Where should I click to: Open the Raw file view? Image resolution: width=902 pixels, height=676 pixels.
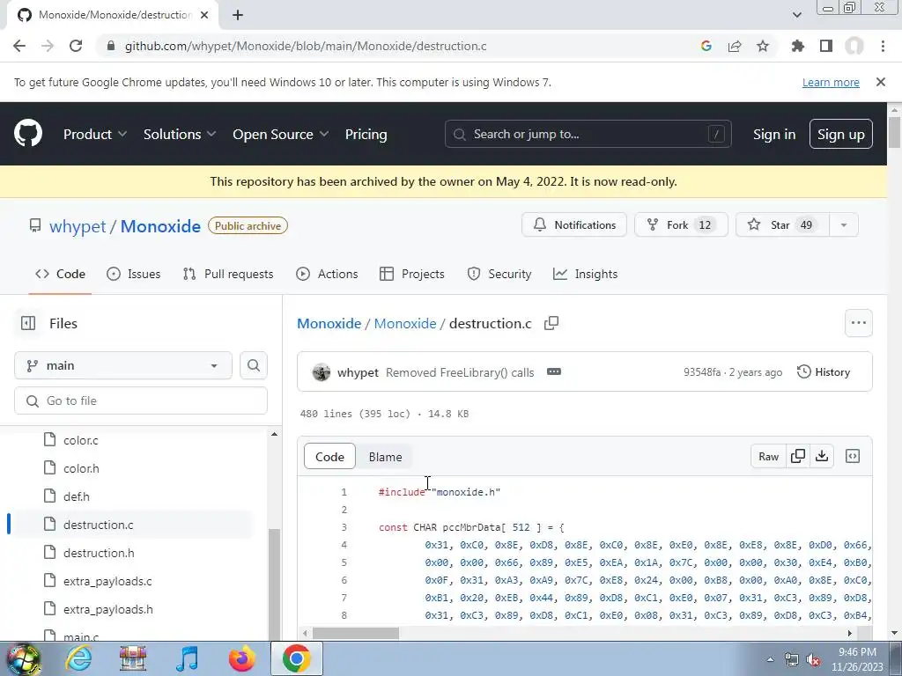pyautogui.click(x=768, y=457)
